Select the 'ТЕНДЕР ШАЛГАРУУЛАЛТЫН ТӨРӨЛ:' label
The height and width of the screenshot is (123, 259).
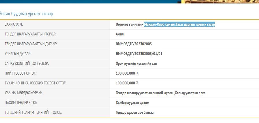30,34
